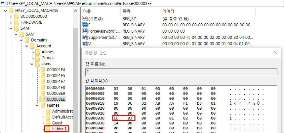This screenshot has width=284, height=133.
Task: Select the Guest key in tree
Action: pyautogui.click(x=57, y=123)
